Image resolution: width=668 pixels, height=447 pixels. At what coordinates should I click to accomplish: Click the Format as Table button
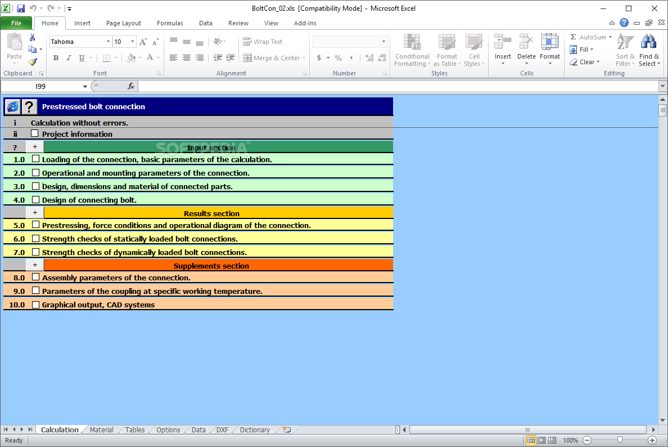point(447,50)
